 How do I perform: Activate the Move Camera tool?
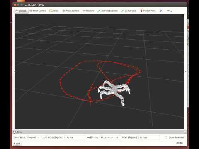38,11
